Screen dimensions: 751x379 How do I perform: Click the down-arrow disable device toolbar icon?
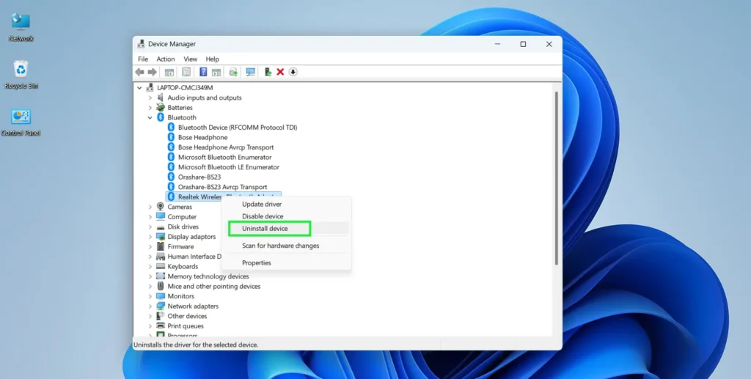293,72
